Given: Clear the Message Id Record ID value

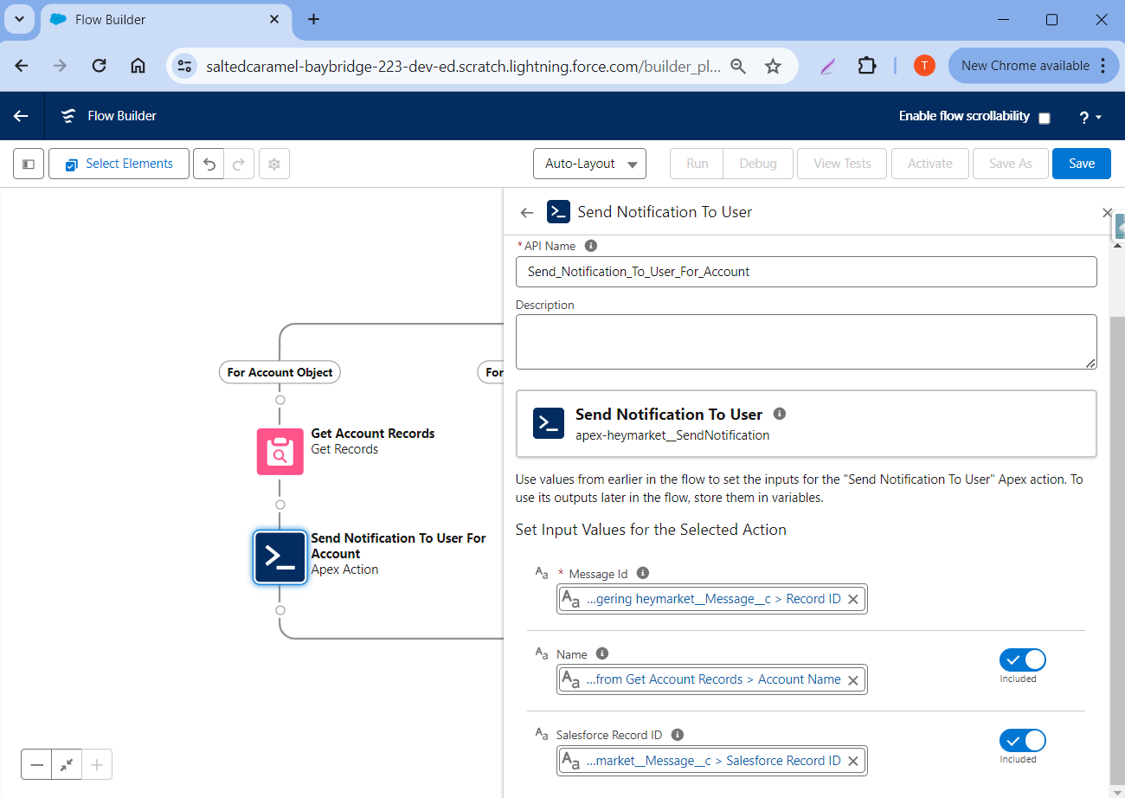Looking at the screenshot, I should tap(853, 599).
